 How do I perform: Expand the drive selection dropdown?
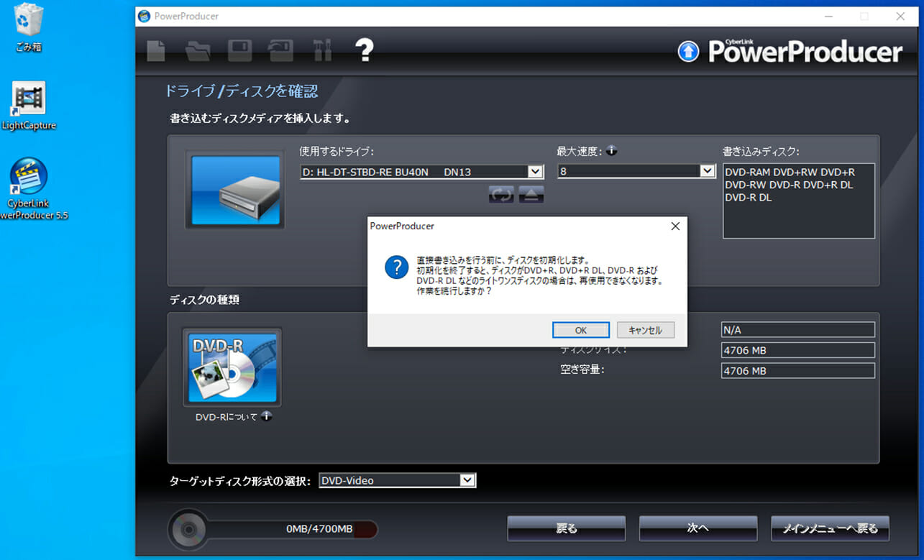click(x=535, y=172)
